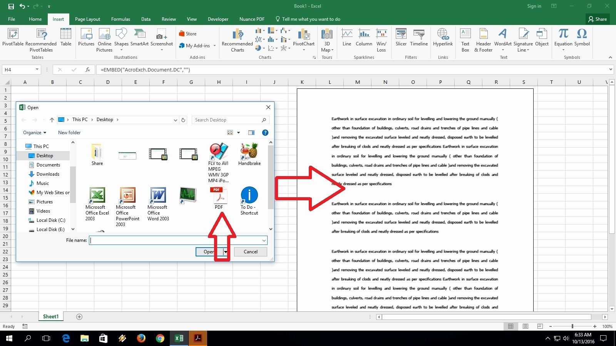Insert a PivotTable
Viewport: 616px width, 346px height.
13,38
